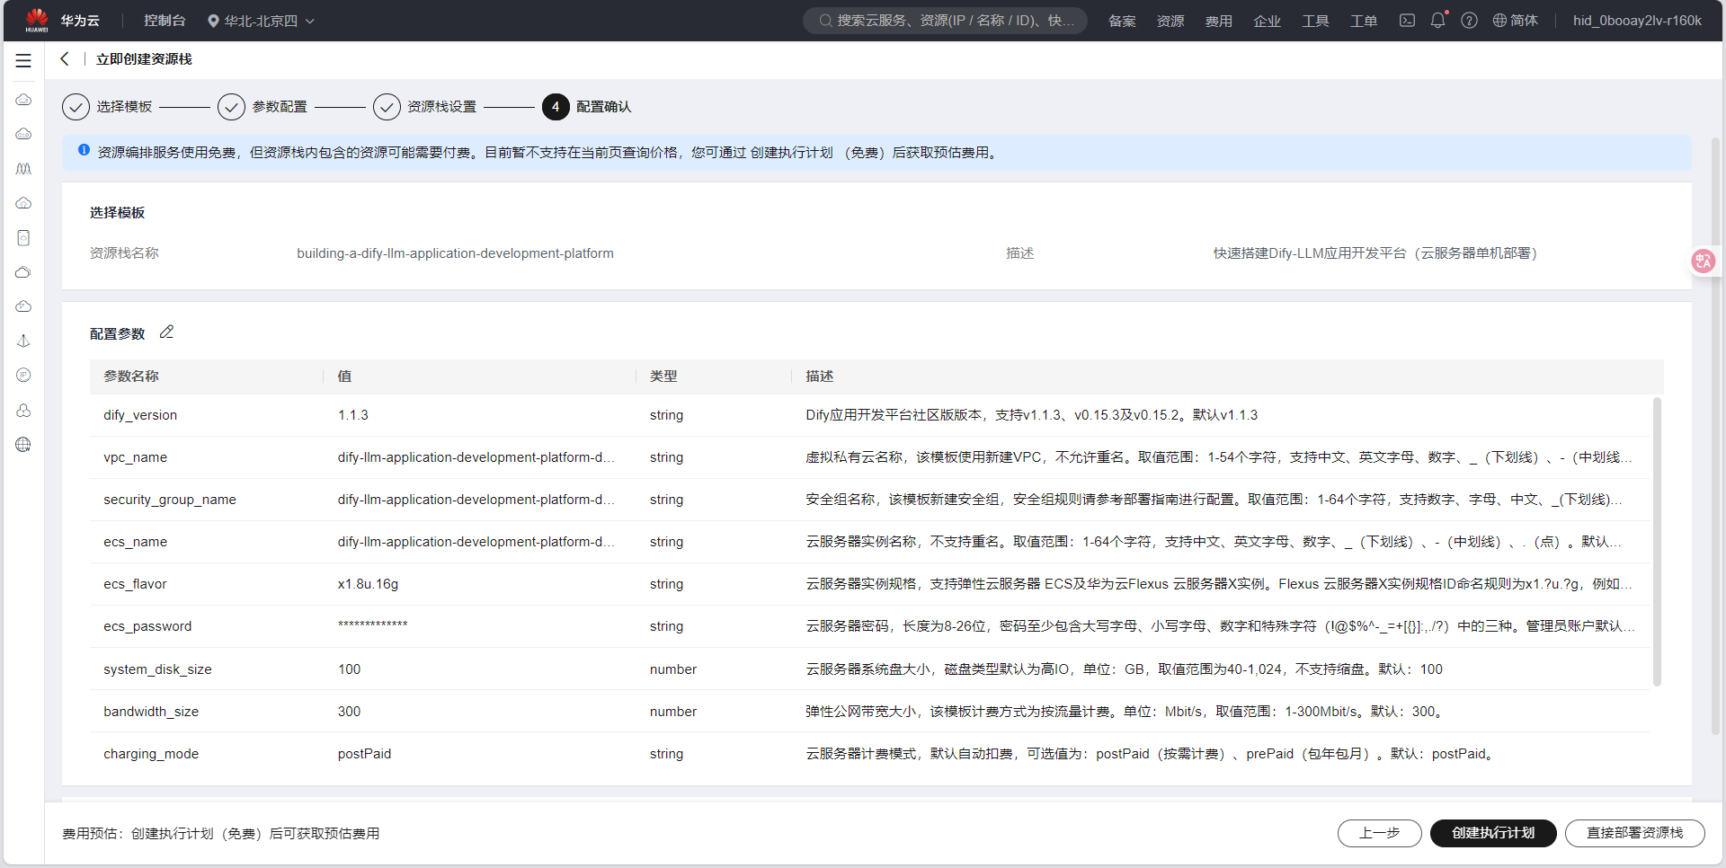Open the cloud with play sidebar icon

(x=23, y=306)
